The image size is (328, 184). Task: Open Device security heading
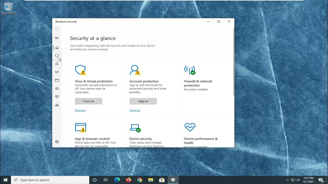click(140, 139)
